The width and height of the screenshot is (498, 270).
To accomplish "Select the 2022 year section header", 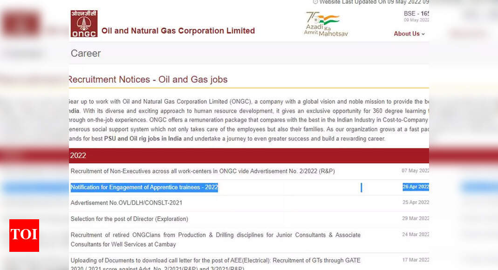I will (249, 155).
